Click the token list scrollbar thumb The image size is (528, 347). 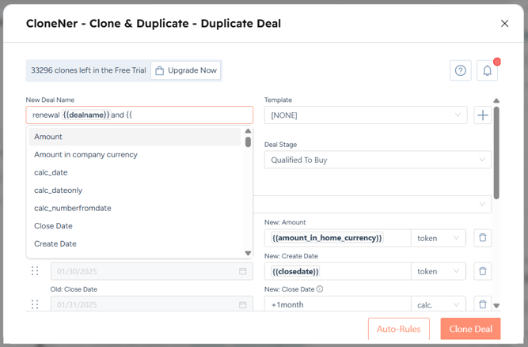[249, 142]
